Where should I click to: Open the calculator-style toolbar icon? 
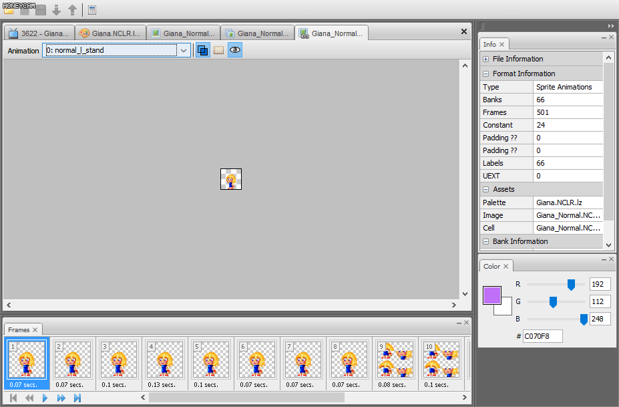92,10
